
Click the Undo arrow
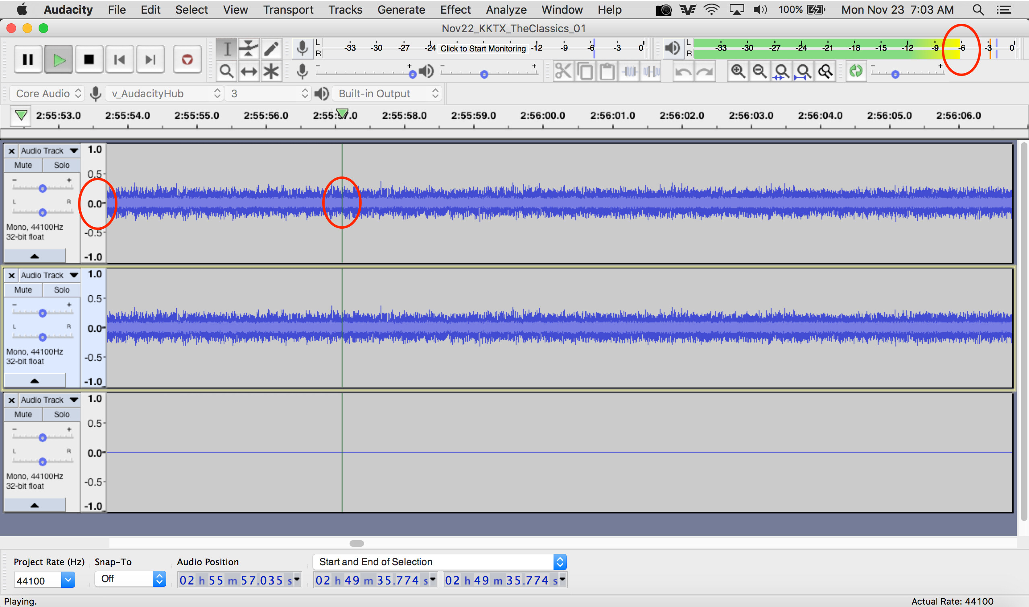click(683, 72)
